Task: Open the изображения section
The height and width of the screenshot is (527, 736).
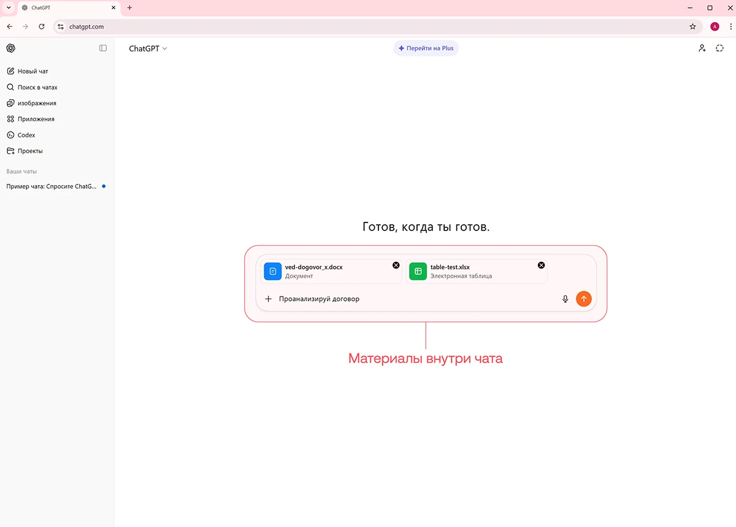Action: click(36, 103)
